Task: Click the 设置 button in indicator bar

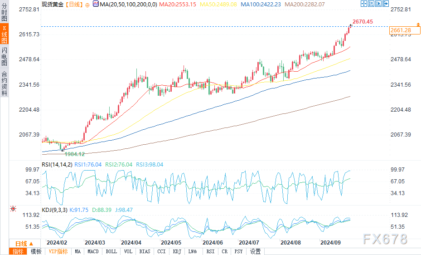Action: (x=256, y=251)
